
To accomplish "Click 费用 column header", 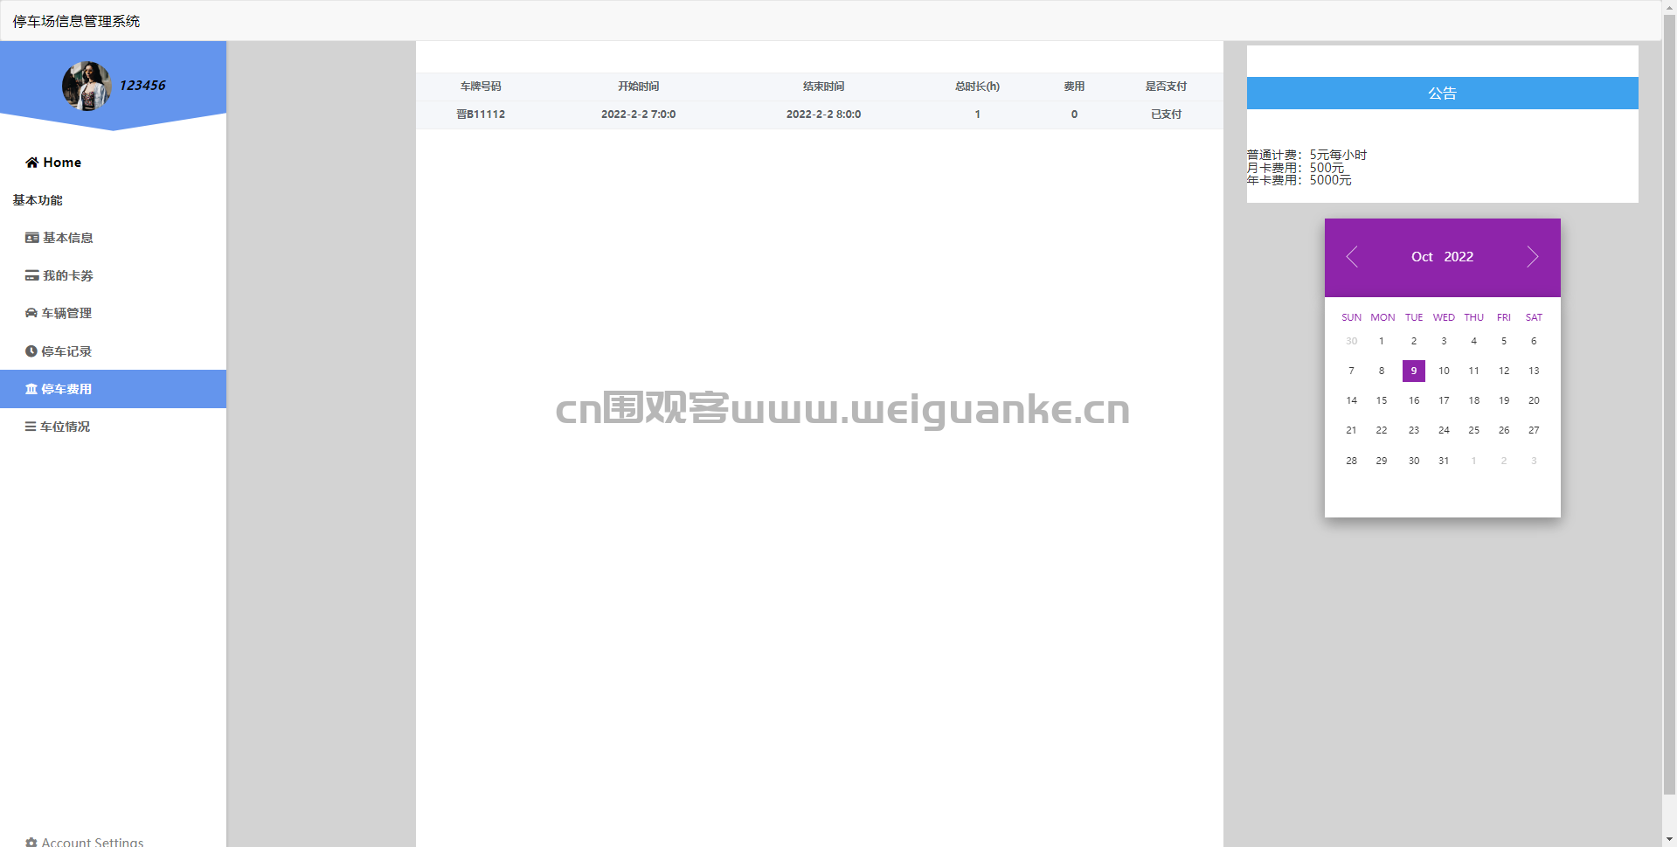I will coord(1074,87).
